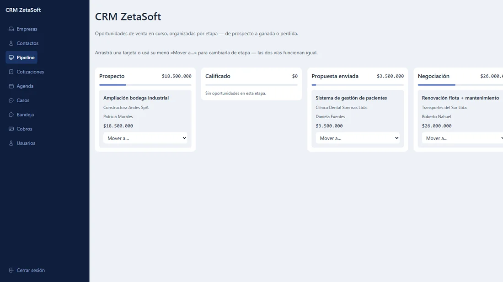Click the Empresas inbox icon
The image size is (503, 282).
[x=11, y=29]
